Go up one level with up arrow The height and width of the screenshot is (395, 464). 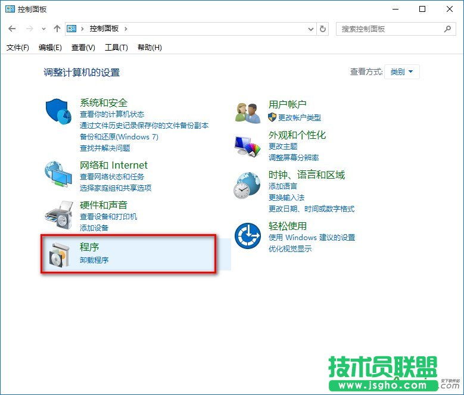tap(57, 29)
